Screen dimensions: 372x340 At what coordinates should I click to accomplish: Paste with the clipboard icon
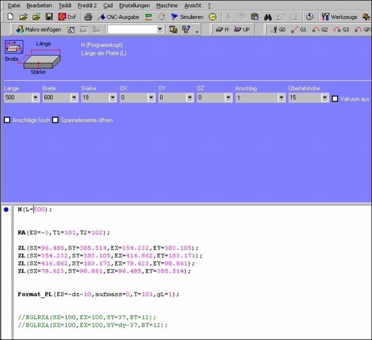255,17
